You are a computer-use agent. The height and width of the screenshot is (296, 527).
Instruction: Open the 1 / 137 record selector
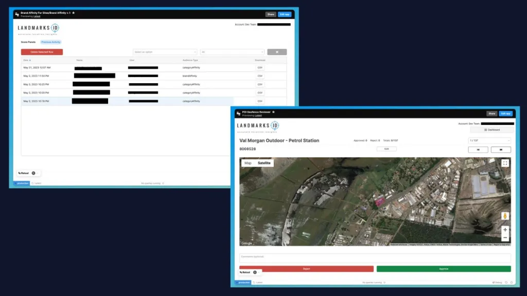click(x=489, y=140)
